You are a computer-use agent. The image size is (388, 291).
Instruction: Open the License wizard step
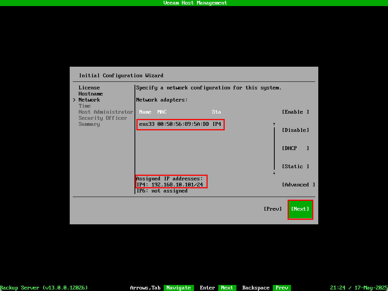(x=89, y=88)
